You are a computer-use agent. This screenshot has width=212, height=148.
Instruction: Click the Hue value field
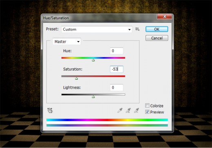pos(117,51)
